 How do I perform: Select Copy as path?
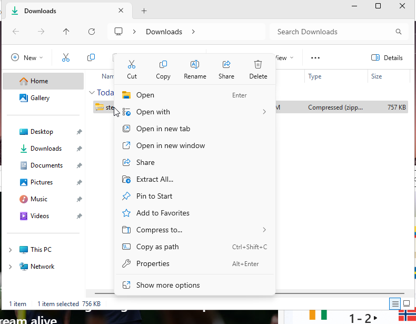point(195,247)
